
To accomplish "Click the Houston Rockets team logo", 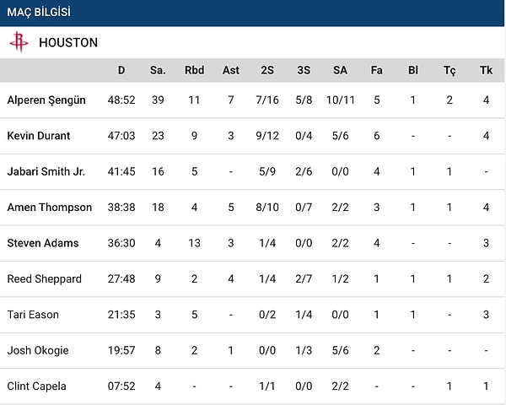I will pyautogui.click(x=19, y=42).
